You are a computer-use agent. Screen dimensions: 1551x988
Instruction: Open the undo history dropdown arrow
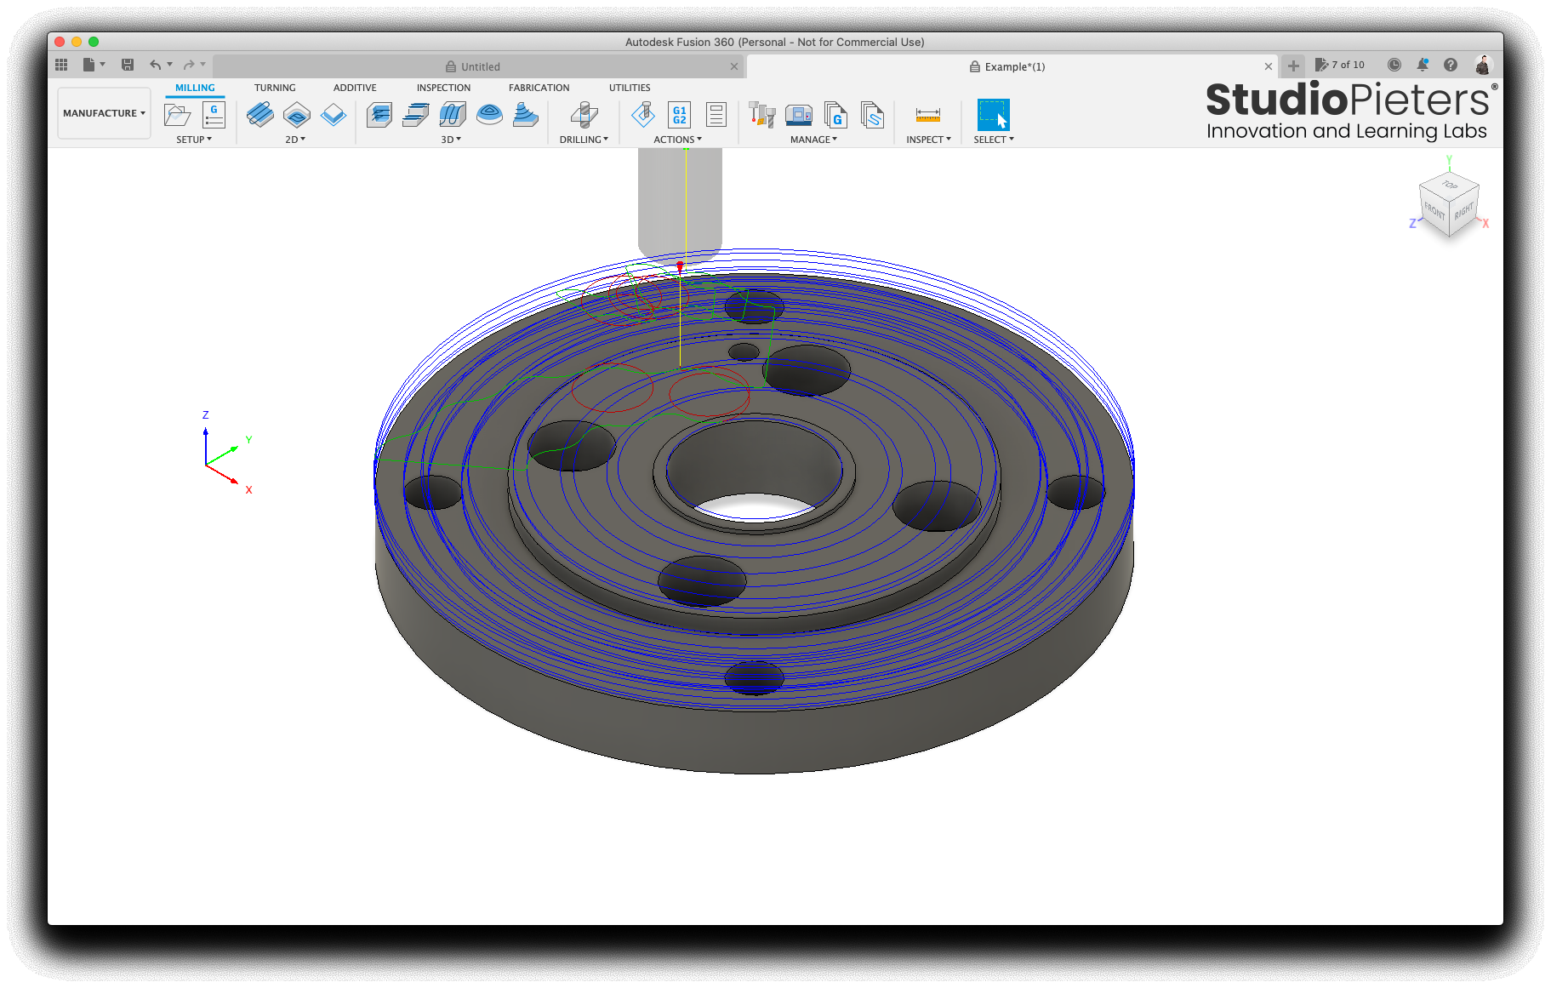point(170,64)
